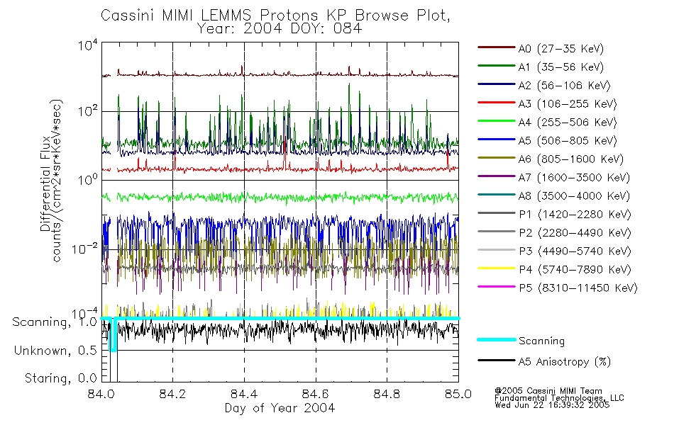Click the blue A5 legend line

(497, 139)
